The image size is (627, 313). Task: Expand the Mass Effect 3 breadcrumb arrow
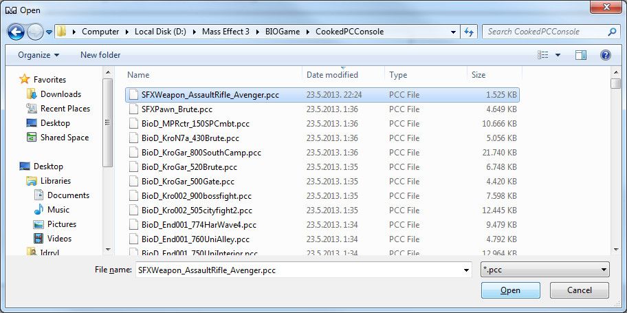click(258, 32)
